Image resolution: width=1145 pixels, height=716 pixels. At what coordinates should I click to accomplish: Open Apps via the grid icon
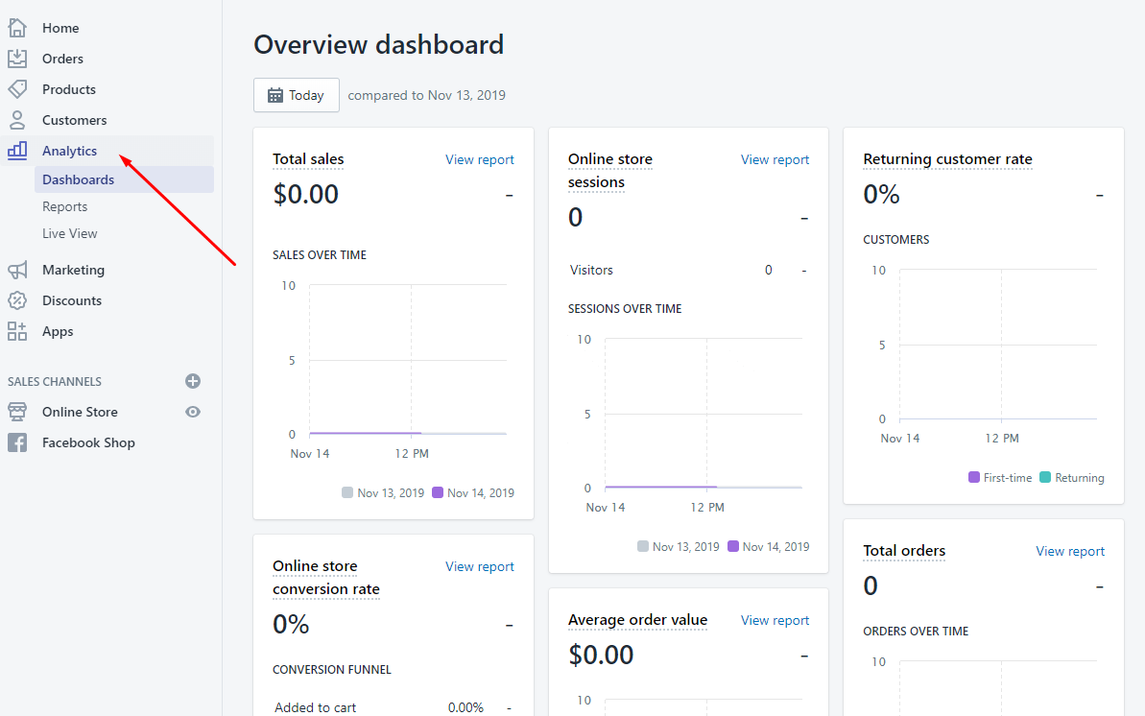[17, 331]
